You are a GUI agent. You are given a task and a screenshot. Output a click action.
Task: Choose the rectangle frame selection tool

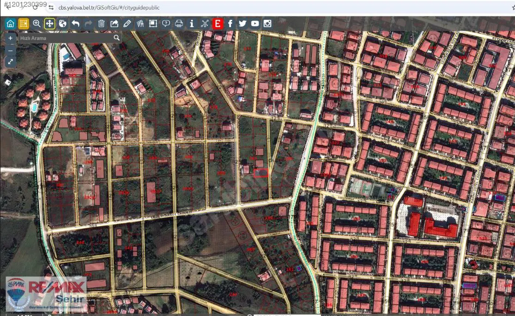[153, 24]
